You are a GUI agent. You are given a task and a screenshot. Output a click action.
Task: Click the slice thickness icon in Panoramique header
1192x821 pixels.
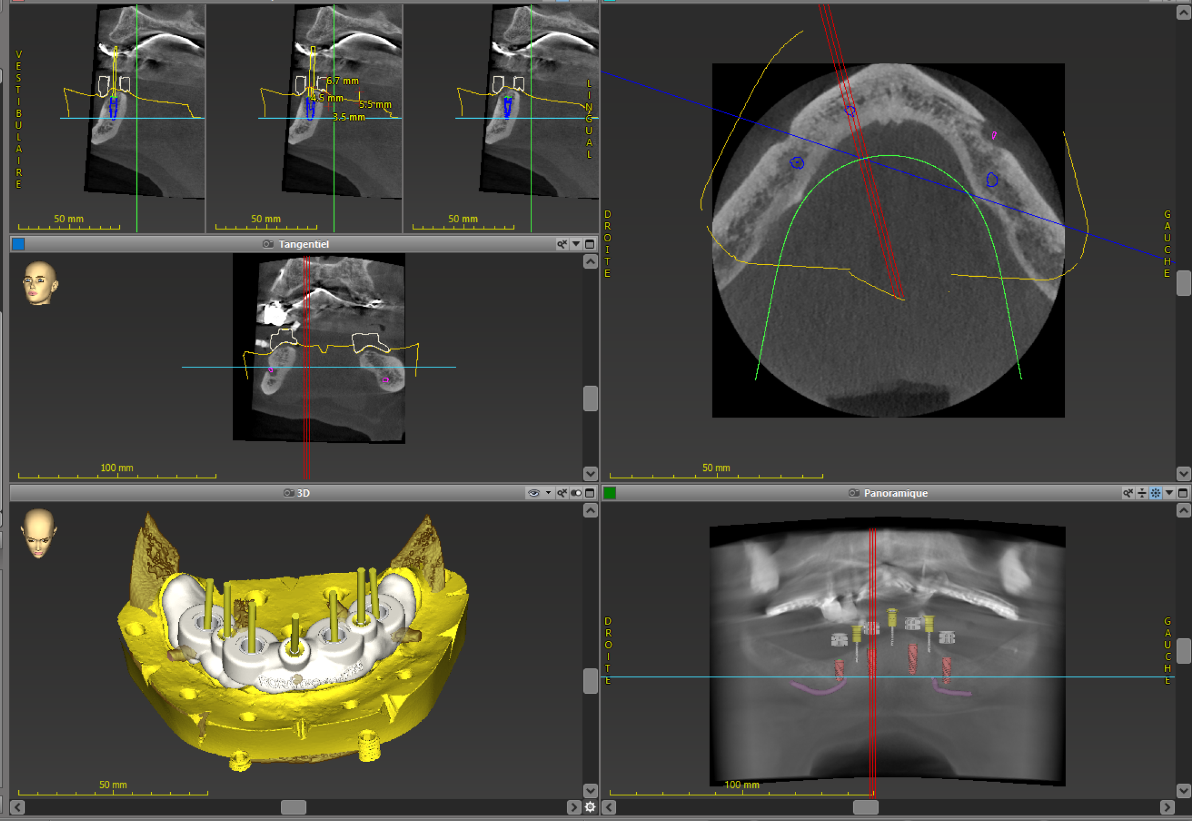[1142, 493]
